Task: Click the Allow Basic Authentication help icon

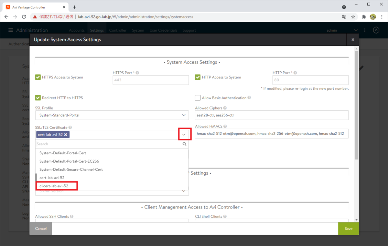Action: [x=249, y=98]
